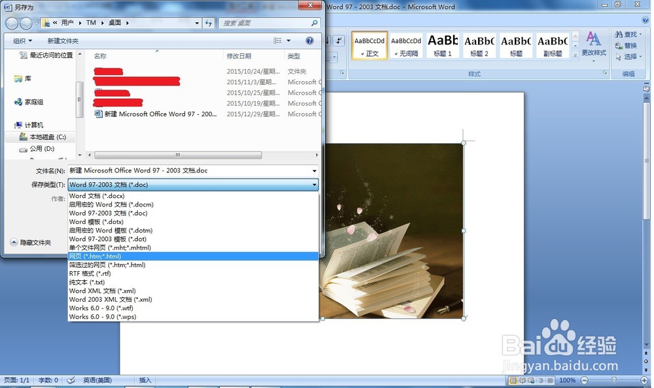Click the horizontal scrollbar in file list
Viewport: 654px width, 388px height.
178,155
